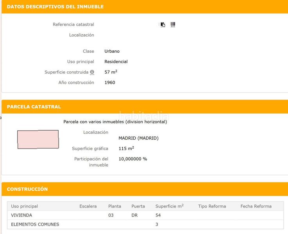Screen dimensions: 288x234
Task: Click the Datos Descriptivos del Inmueble header
Action: pyautogui.click(x=55, y=7)
